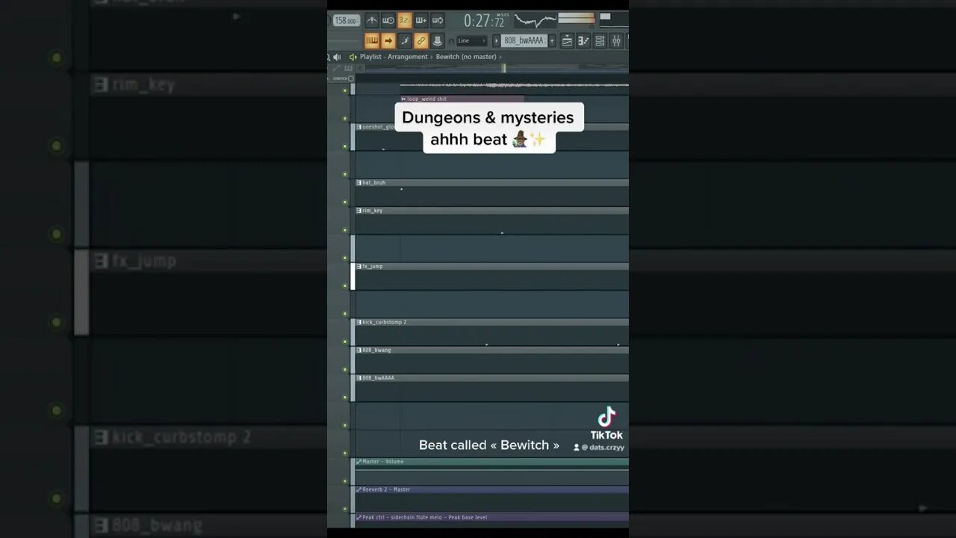Disable typing keyboard to piano

click(x=372, y=41)
